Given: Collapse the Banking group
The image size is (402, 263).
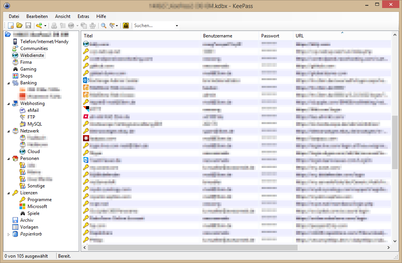Looking at the screenshot, I should tap(8, 83).
